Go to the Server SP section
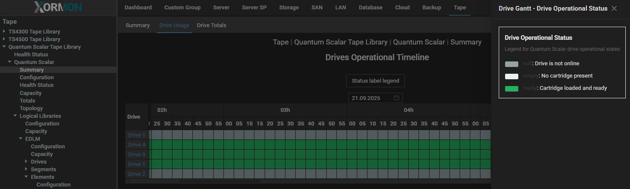 pyautogui.click(x=254, y=8)
